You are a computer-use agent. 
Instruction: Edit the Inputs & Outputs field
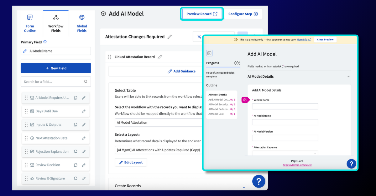point(84,125)
